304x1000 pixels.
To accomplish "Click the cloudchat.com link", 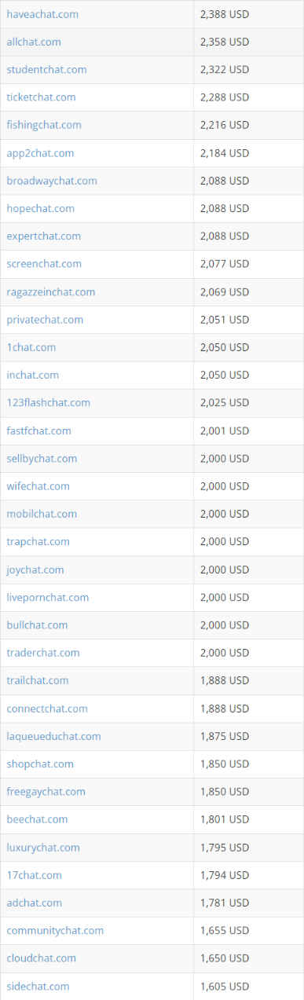I will 42,958.
